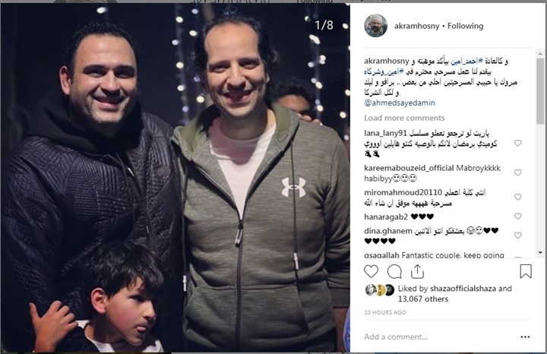Click the Following button beside akramhosny

(466, 26)
